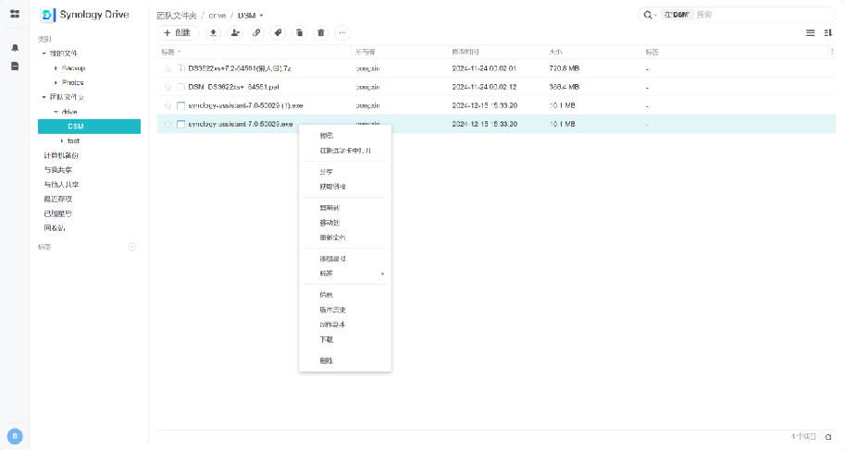Viewport: 845px width, 450px height.
Task: Open 与我共享 in the sidebar
Action: (59, 170)
